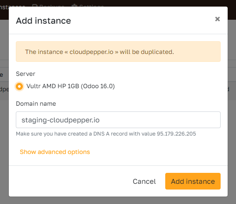
Task: Click the Domain name field label
Action: pos(36,104)
